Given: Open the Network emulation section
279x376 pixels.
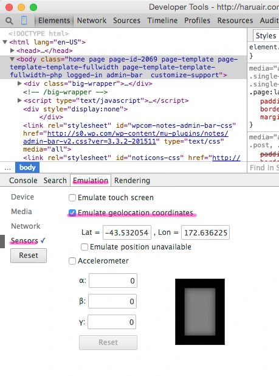Looking at the screenshot, I should [x=26, y=226].
